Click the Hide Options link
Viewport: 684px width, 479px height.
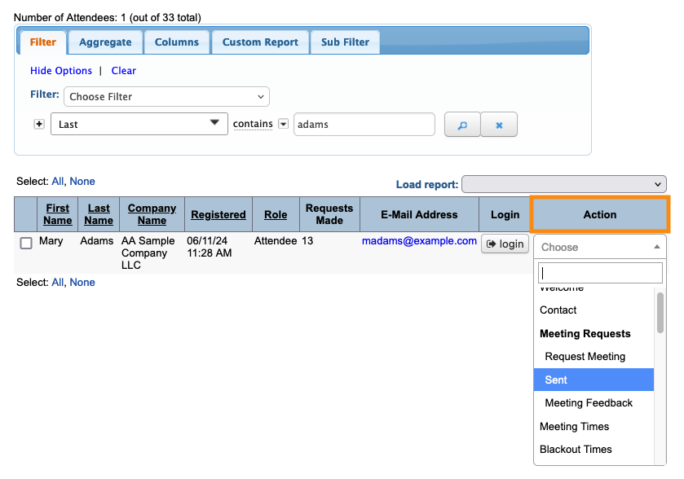[61, 71]
